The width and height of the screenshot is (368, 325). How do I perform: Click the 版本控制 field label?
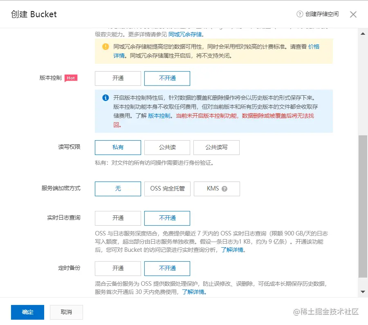click(50, 78)
